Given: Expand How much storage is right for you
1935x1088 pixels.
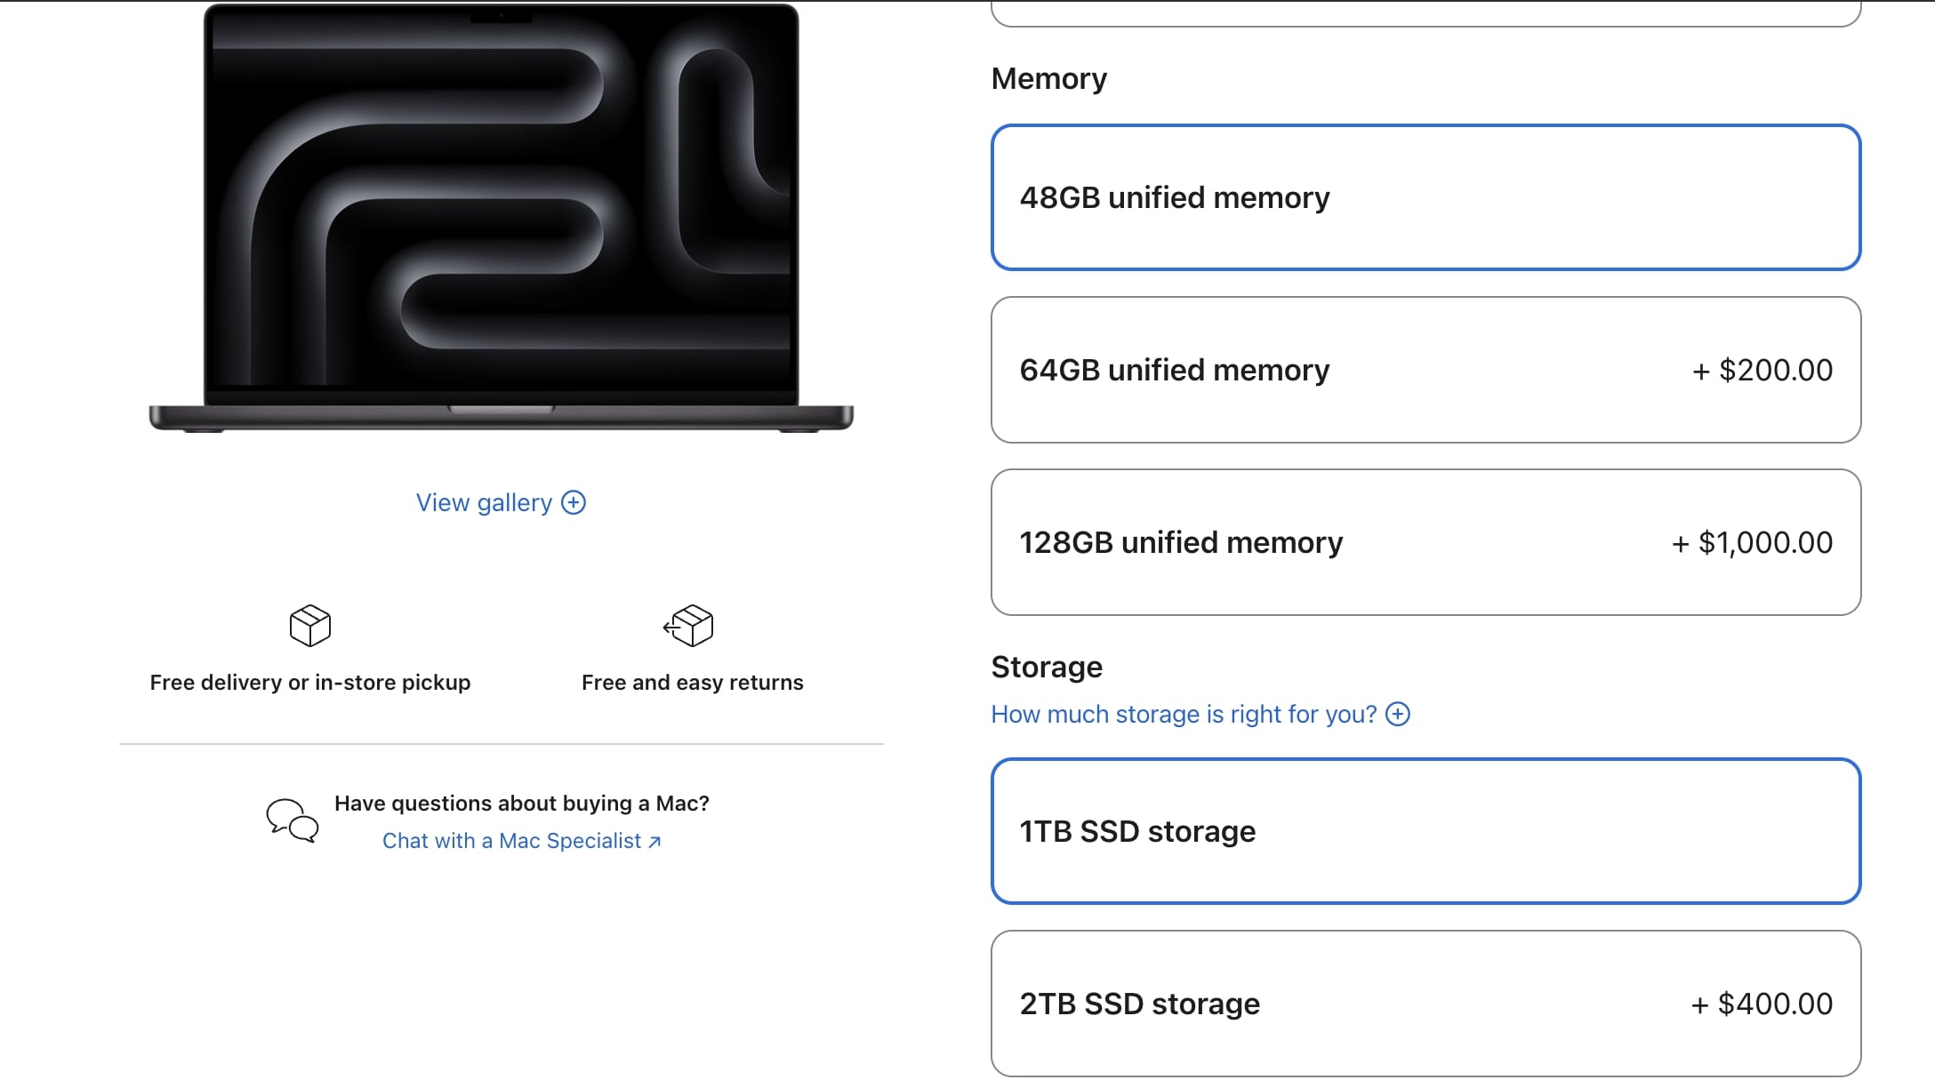Looking at the screenshot, I should click(x=1184, y=714).
